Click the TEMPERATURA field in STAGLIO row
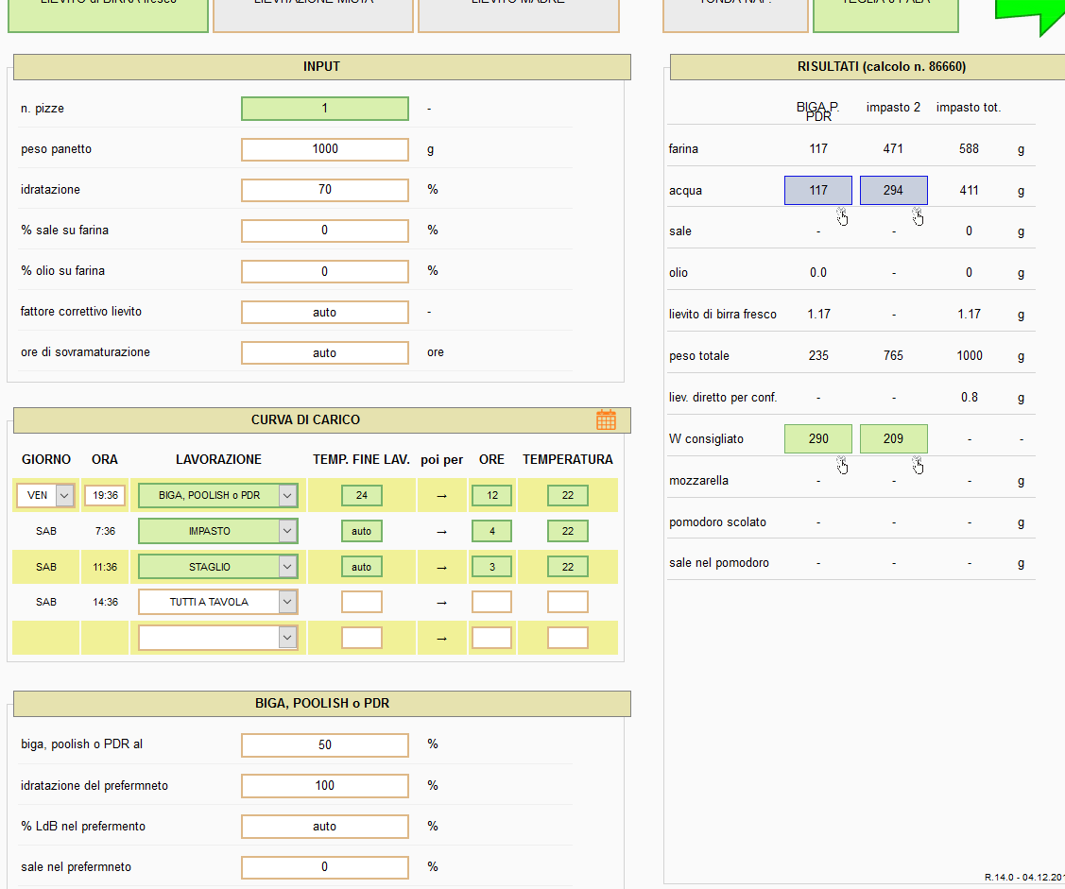This screenshot has width=1065, height=889. pos(568,567)
